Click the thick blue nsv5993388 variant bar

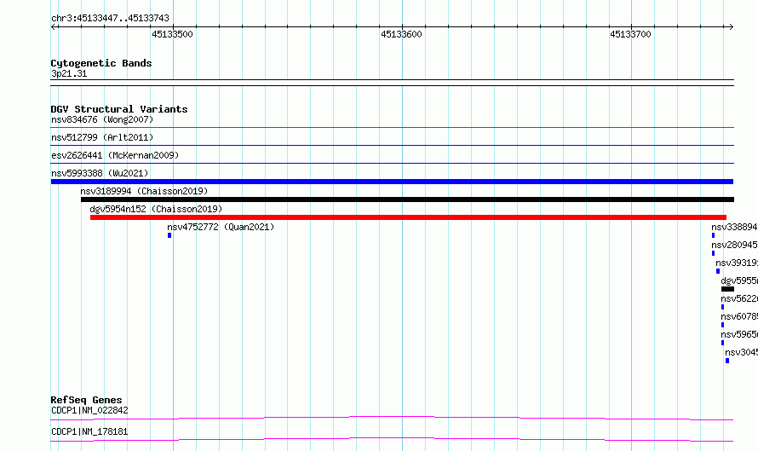pyautogui.click(x=392, y=182)
